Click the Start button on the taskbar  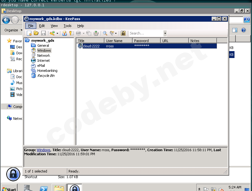(x=9, y=189)
